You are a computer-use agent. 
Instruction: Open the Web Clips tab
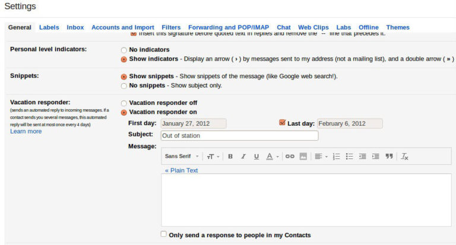click(x=313, y=27)
